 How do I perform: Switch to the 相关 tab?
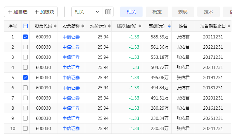coord(131,12)
